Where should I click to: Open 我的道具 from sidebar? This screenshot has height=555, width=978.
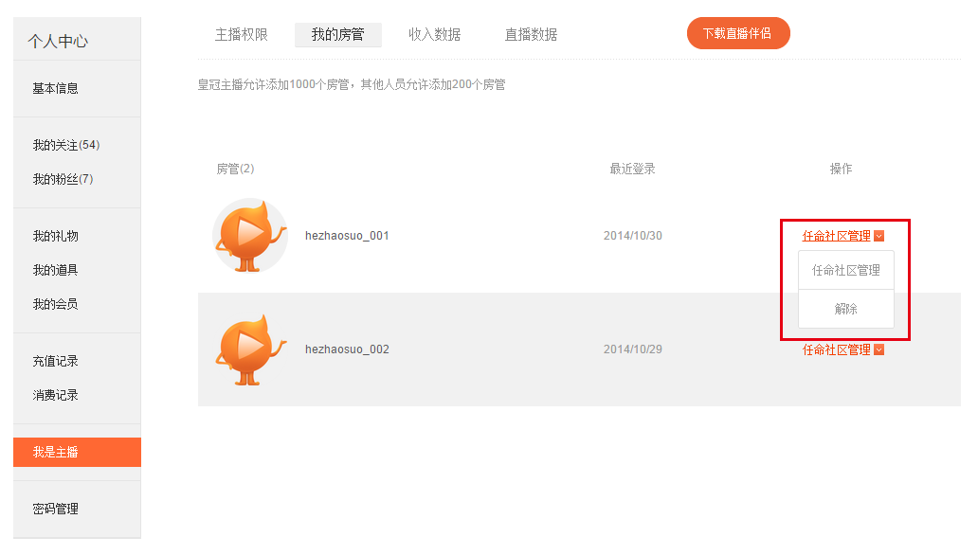coord(56,270)
